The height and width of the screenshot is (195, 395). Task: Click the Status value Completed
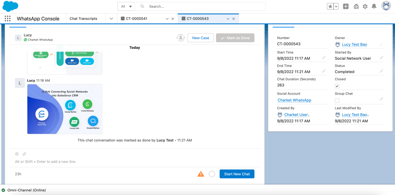tap(344, 72)
